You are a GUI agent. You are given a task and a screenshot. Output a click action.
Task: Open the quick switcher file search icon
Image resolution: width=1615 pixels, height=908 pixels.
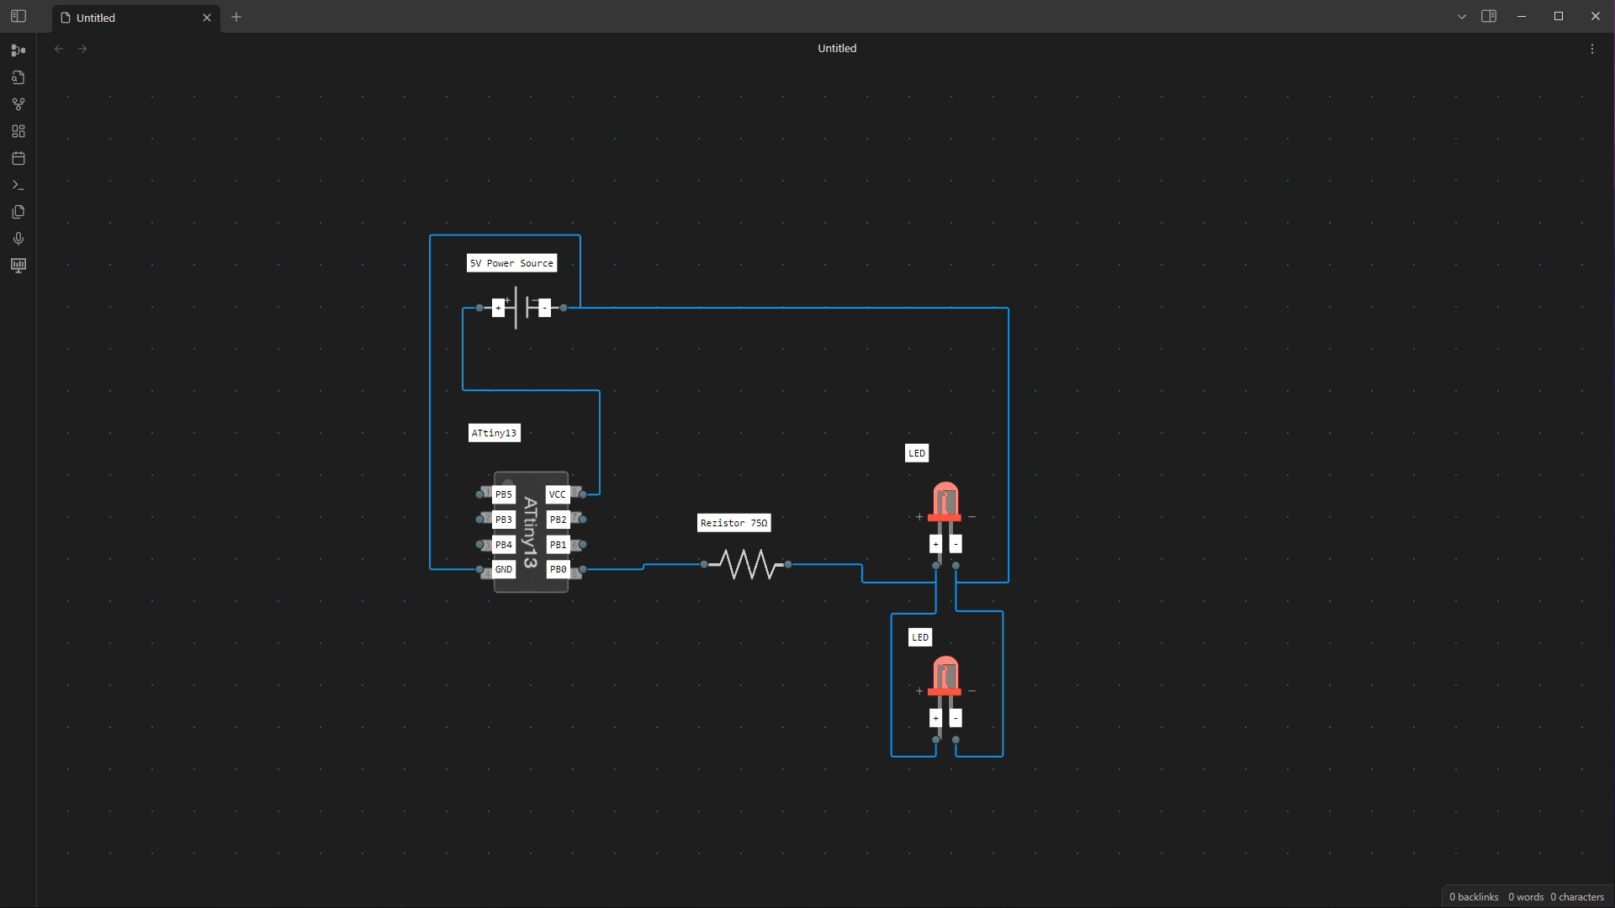tap(19, 77)
